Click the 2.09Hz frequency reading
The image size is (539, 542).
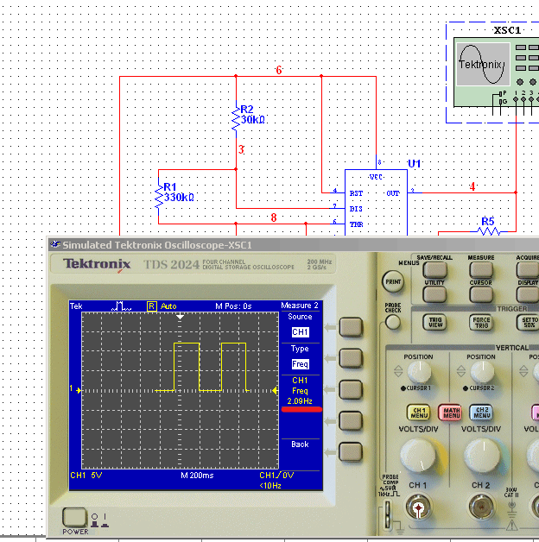(x=300, y=401)
